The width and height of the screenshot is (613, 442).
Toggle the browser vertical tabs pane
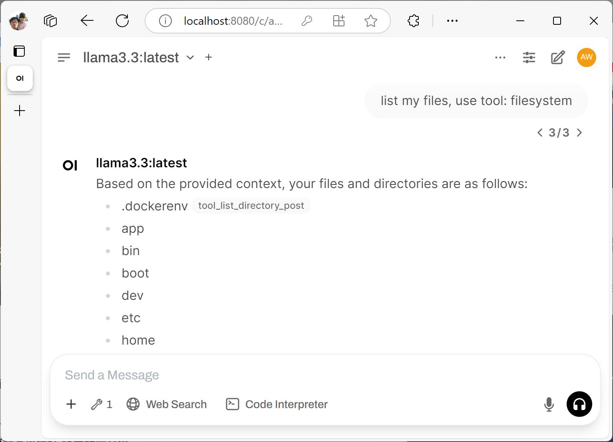(19, 51)
